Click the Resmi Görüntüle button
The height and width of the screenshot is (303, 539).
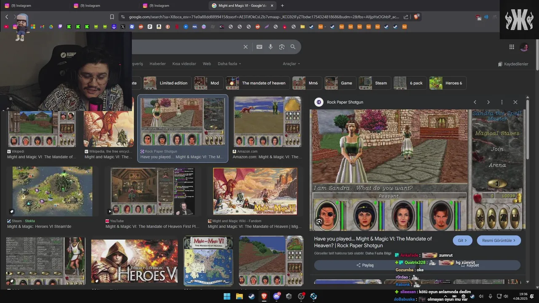point(499,240)
